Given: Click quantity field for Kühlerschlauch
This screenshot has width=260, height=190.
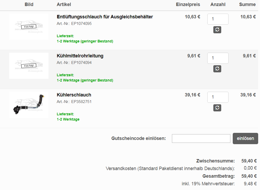Looking at the screenshot, I should (x=218, y=97).
